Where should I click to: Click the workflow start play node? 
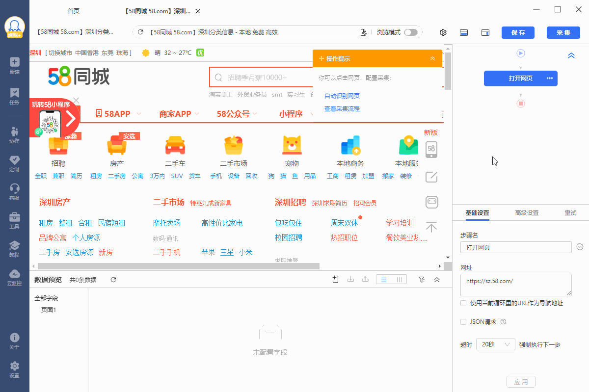[521, 53]
